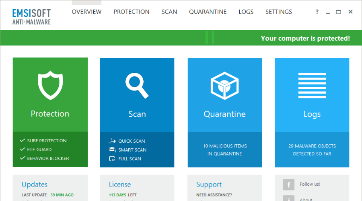Image resolution: width=362 pixels, height=201 pixels.
Task: Click the Scan magnifying glass icon
Action: (137, 86)
